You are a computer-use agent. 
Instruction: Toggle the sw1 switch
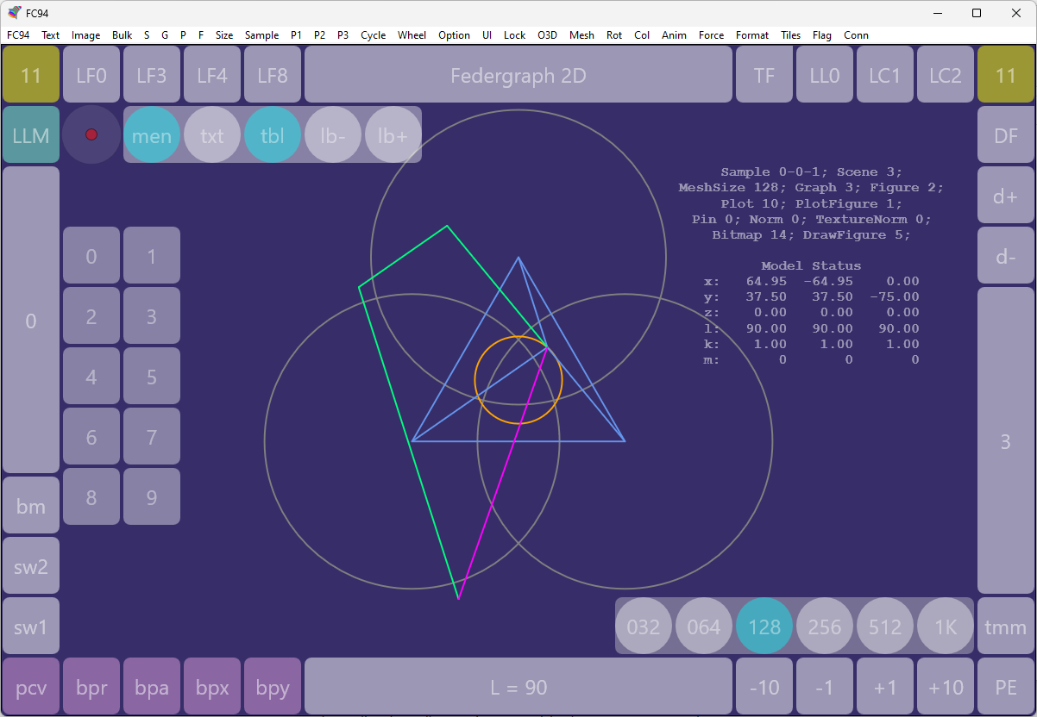[x=30, y=626]
